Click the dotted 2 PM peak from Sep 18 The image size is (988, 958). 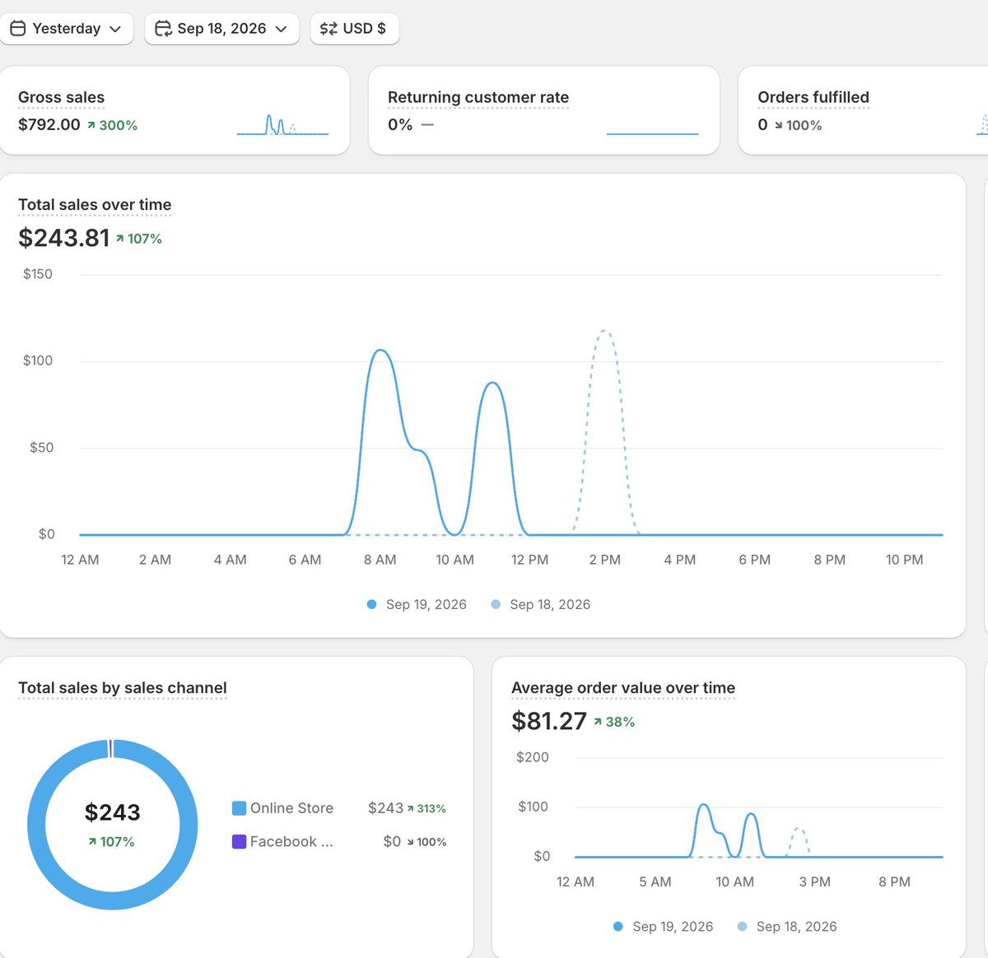(605, 331)
